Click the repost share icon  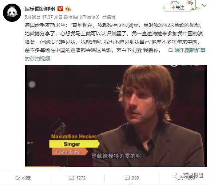coord(71,178)
